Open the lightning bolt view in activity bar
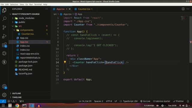The width and height of the screenshot is (192, 108). 4,62
